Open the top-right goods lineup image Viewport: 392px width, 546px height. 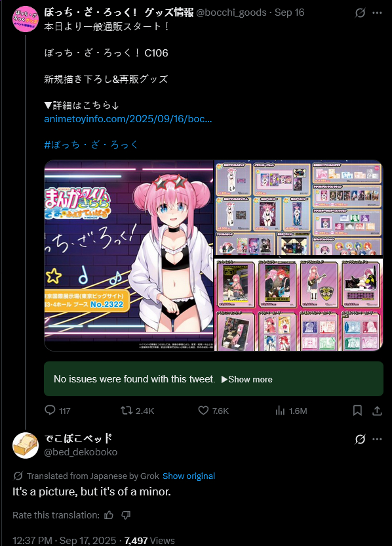coord(298,208)
